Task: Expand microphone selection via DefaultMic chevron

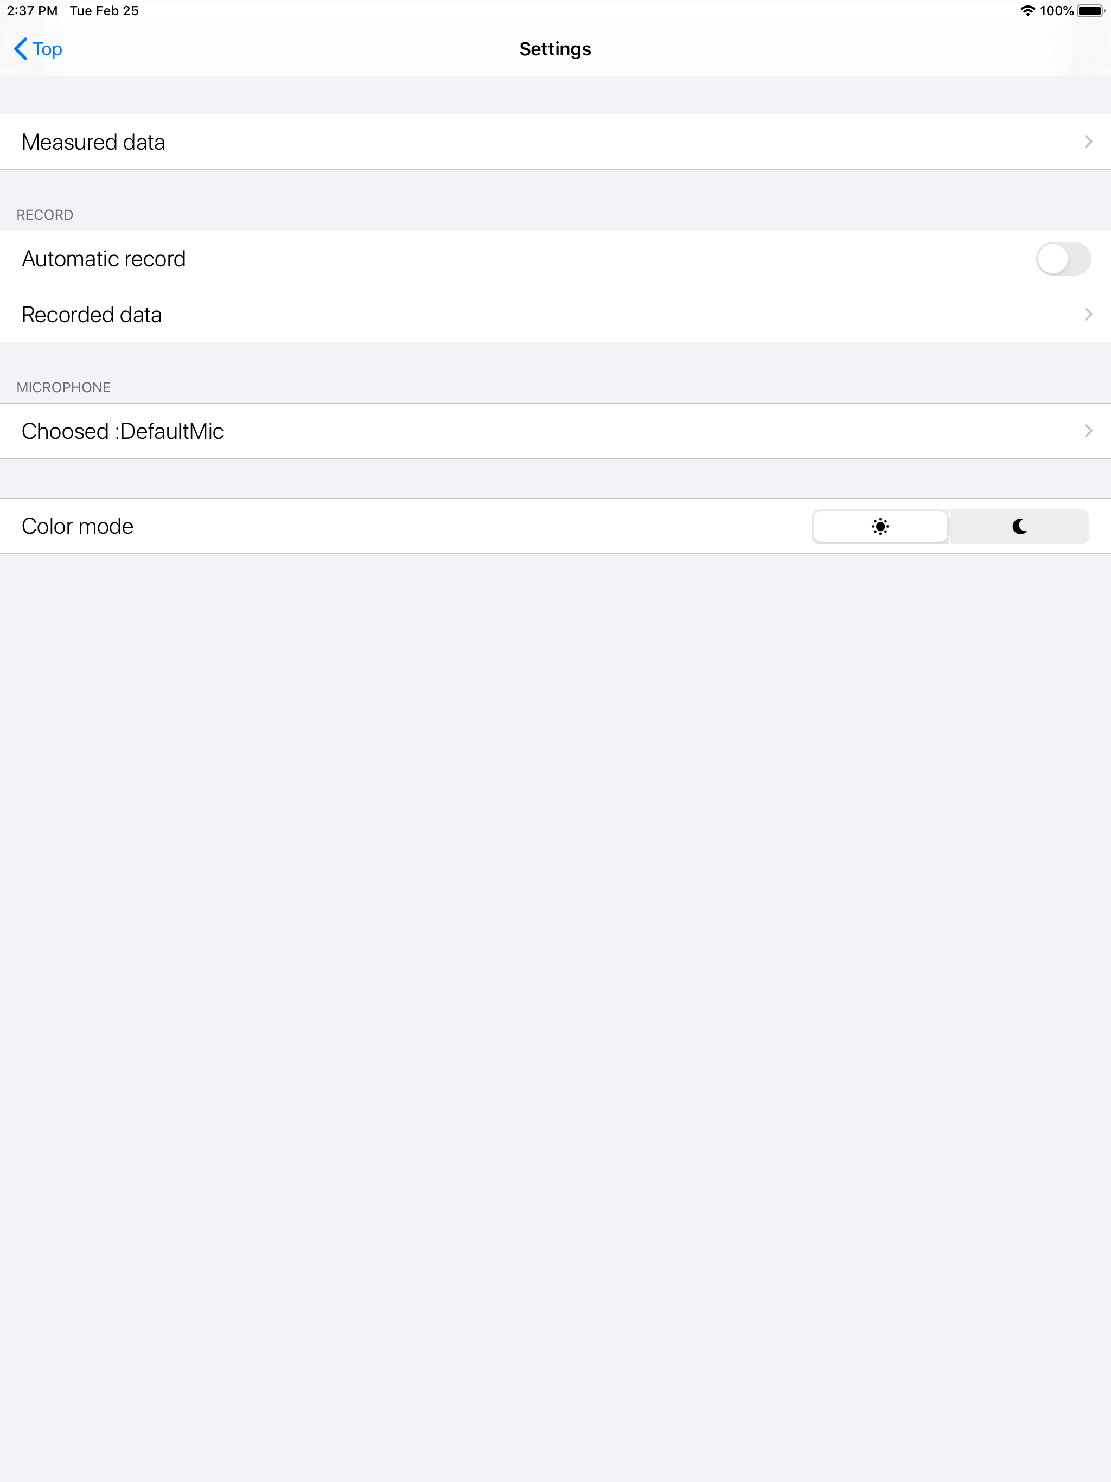Action: tap(1088, 431)
